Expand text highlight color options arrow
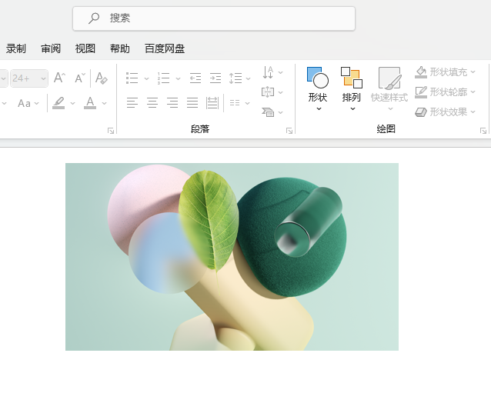Image resolution: width=491 pixels, height=393 pixels. (72, 103)
